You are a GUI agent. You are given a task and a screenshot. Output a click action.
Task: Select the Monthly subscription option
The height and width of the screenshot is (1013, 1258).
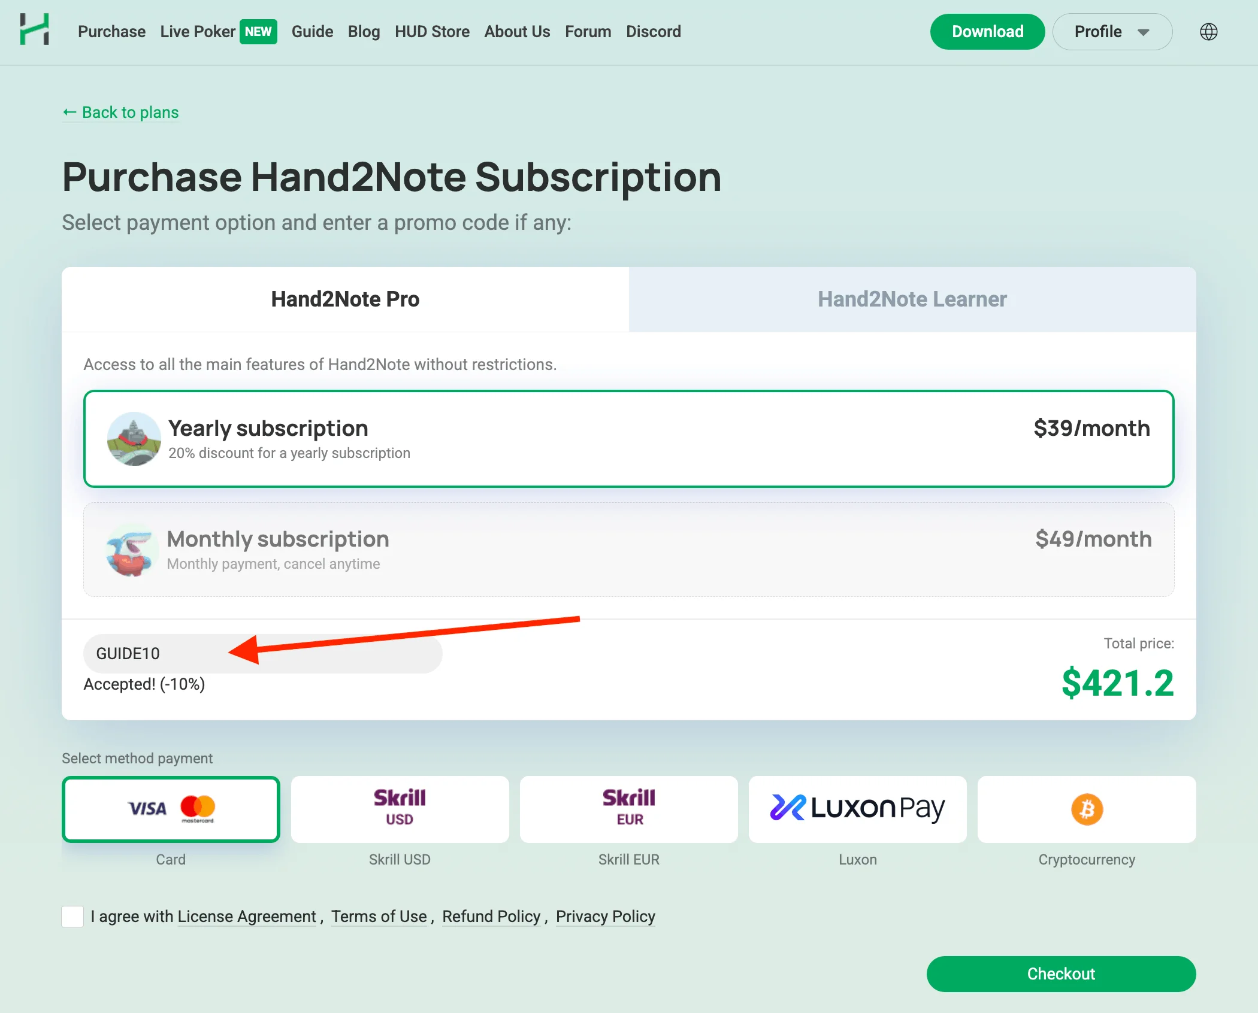[628, 549]
